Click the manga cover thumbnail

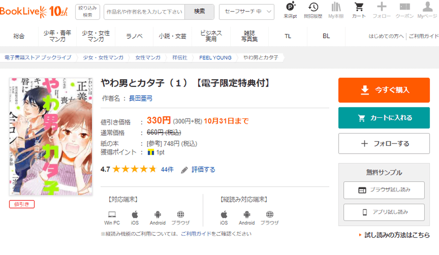51,136
